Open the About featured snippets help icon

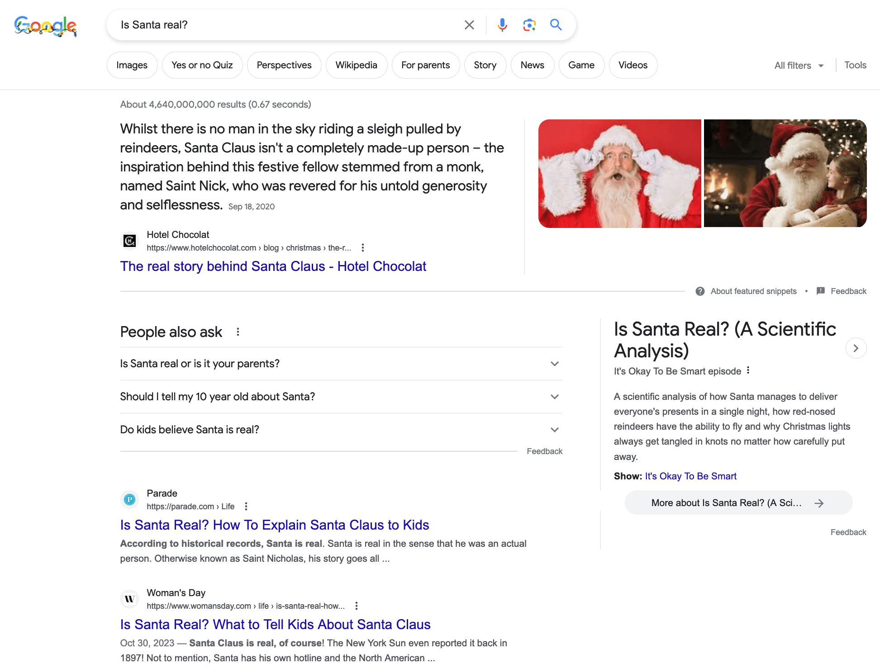(700, 291)
